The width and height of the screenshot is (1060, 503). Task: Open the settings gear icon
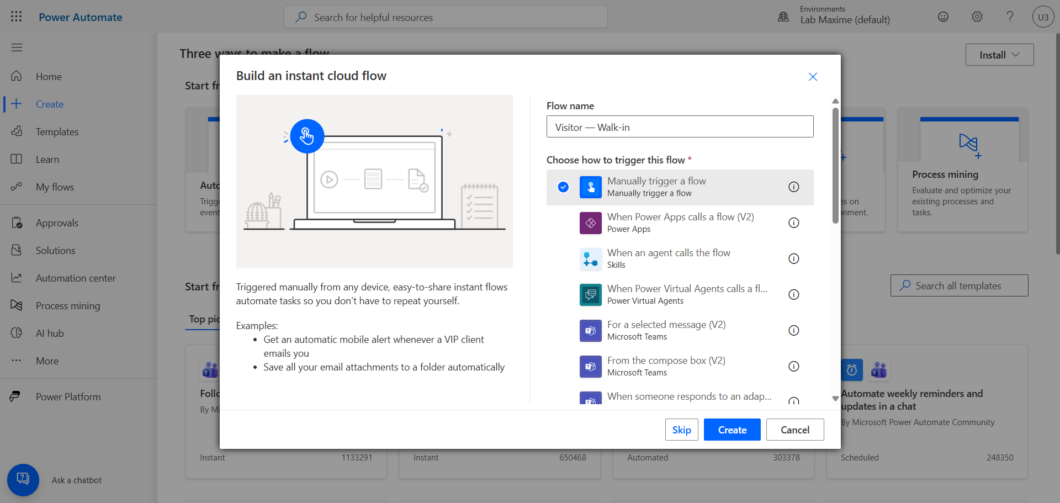pos(977,17)
